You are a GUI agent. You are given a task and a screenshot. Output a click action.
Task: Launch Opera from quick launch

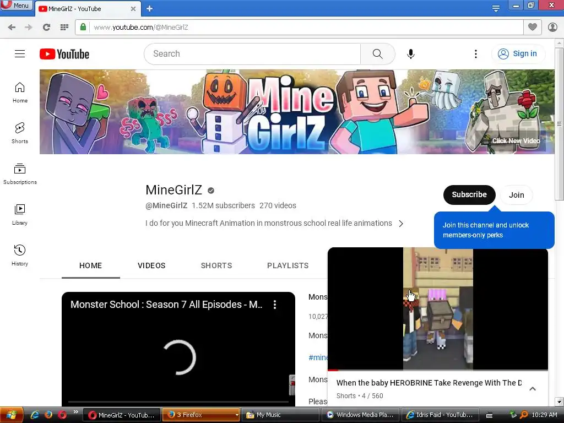pos(62,415)
